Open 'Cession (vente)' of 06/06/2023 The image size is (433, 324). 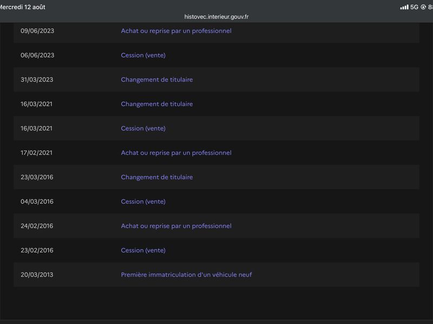(x=143, y=55)
